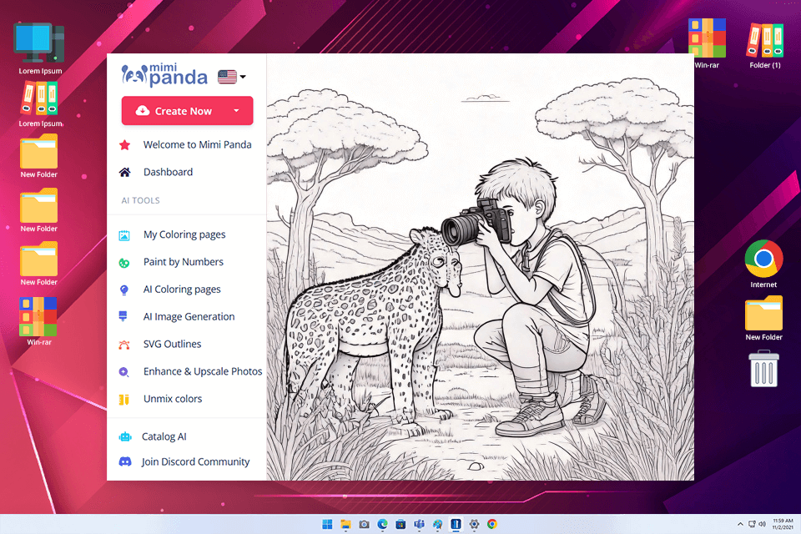This screenshot has width=801, height=534.
Task: Select Win-rar icon beside Folder (1)
Action: [707, 43]
